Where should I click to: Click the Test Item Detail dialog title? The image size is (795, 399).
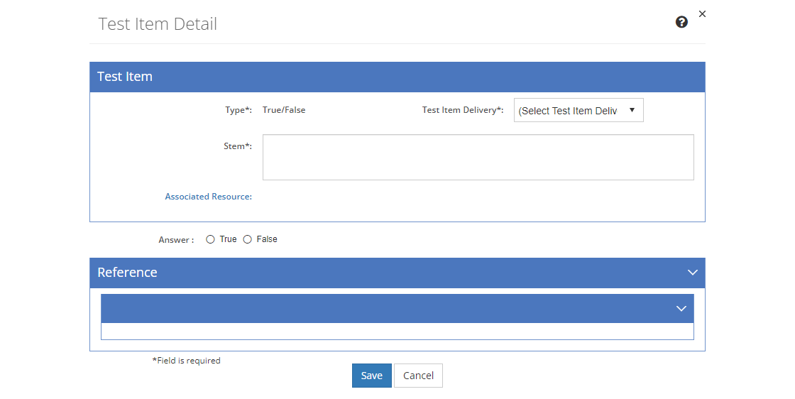click(158, 24)
